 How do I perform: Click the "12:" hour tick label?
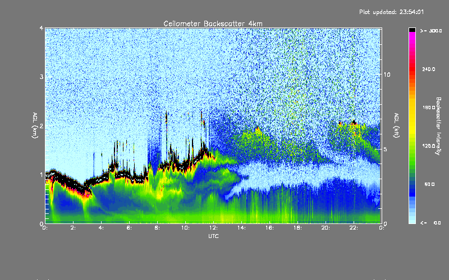coord(213,228)
